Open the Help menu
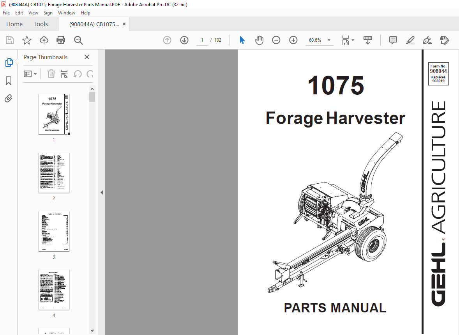Screen dimensions: 459x335 (x=85, y=13)
